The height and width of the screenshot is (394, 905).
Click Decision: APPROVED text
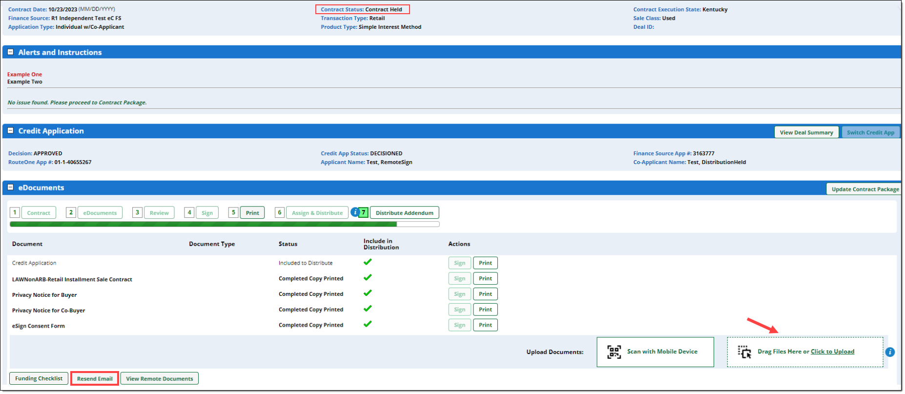[x=35, y=153]
